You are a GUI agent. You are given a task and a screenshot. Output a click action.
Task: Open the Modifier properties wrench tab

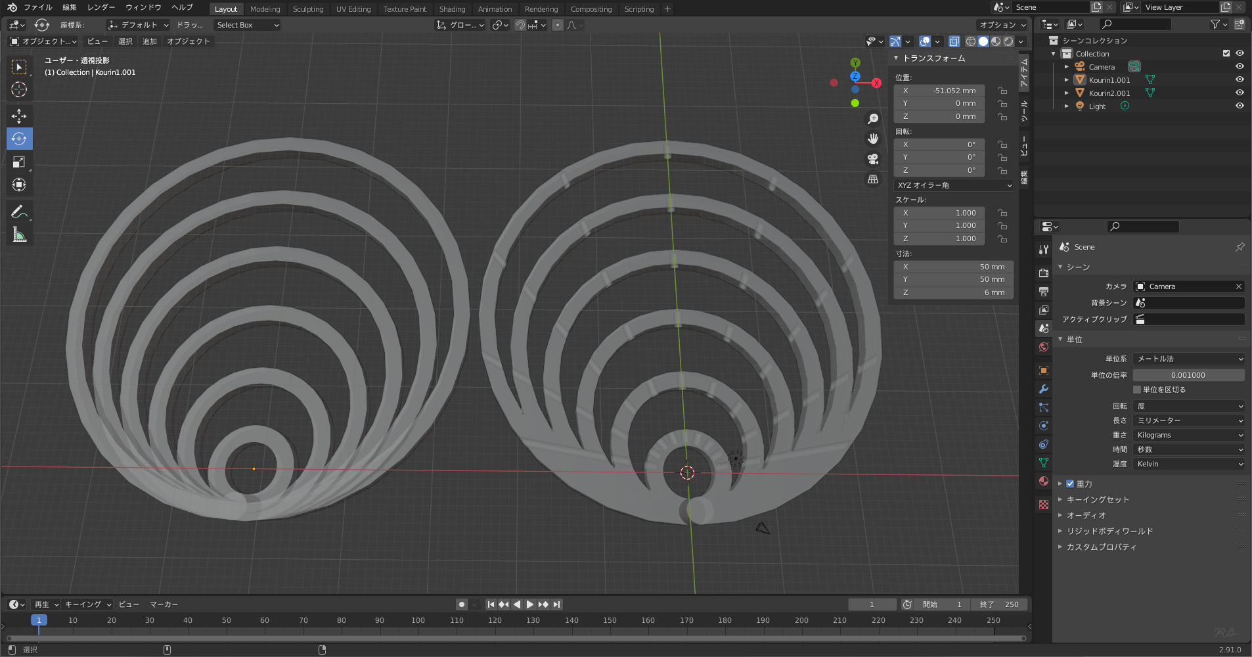click(x=1044, y=389)
